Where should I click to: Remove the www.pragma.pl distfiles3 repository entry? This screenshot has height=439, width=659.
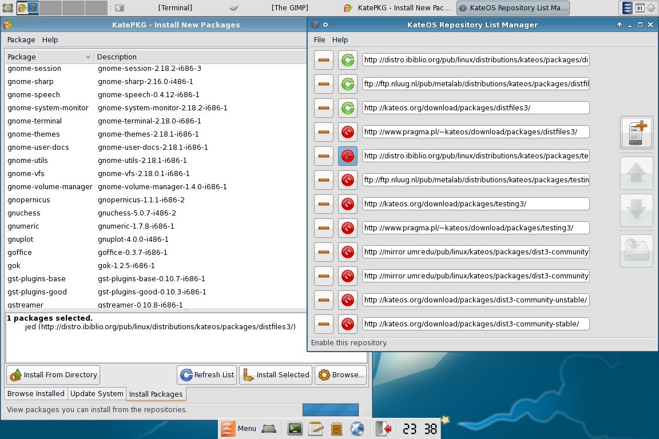[x=324, y=132]
